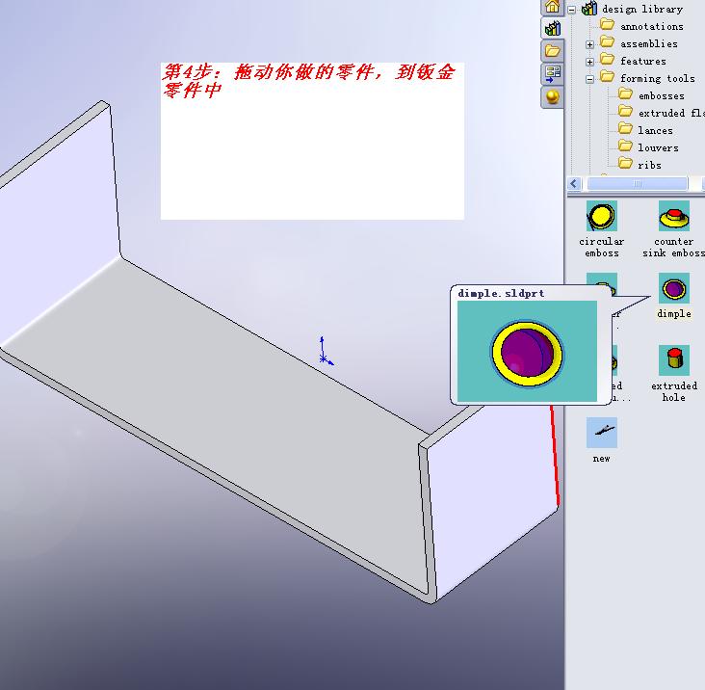Click the louvers folder icon

point(625,146)
